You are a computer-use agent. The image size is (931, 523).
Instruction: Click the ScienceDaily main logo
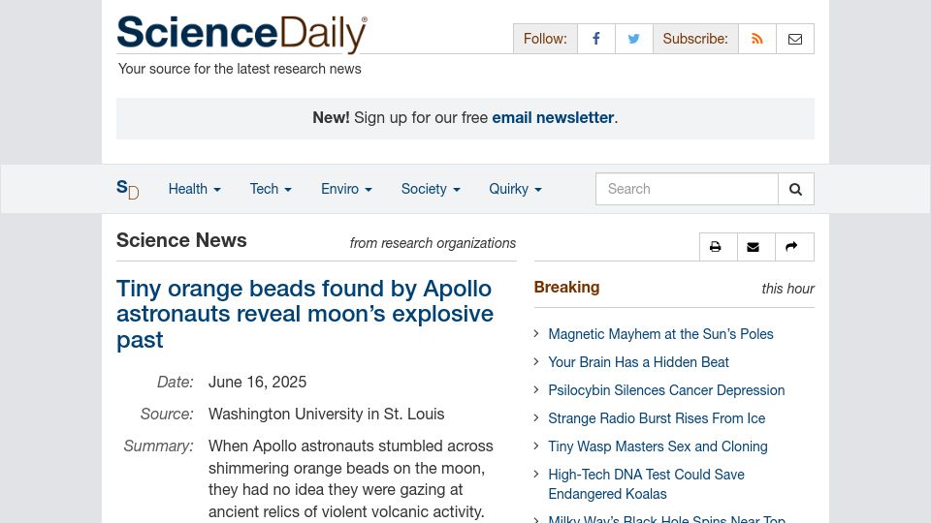click(x=241, y=33)
